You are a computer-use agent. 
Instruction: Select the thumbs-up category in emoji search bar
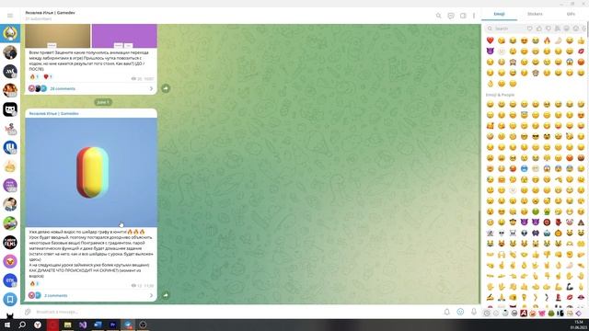click(539, 29)
